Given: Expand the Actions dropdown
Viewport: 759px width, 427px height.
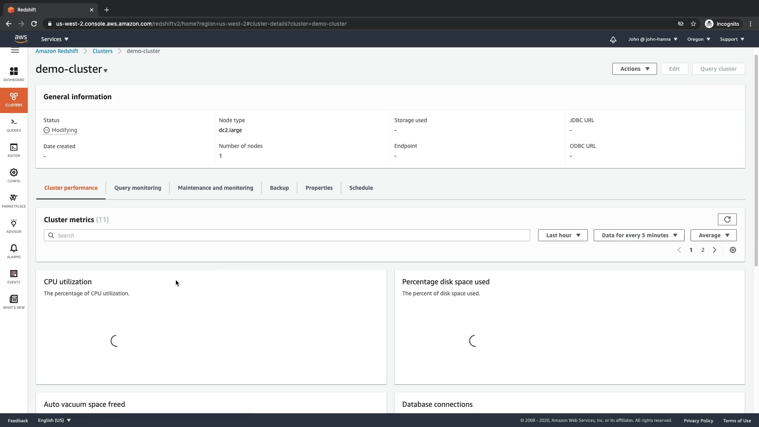Looking at the screenshot, I should 634,69.
